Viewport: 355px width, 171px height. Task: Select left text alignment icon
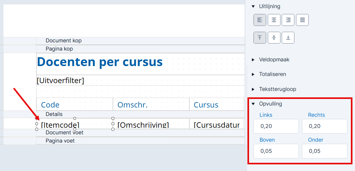[260, 20]
